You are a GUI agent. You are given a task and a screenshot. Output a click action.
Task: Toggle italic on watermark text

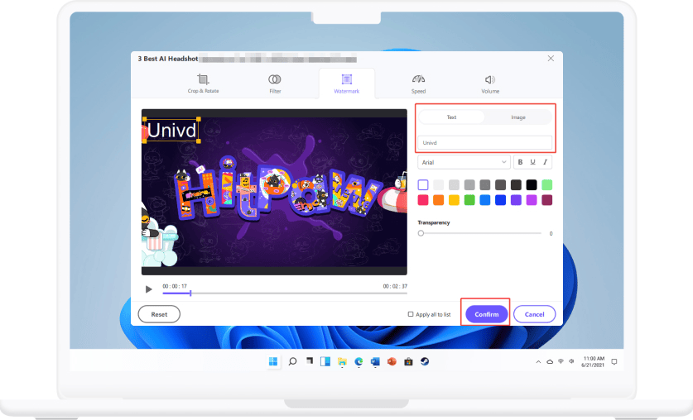tap(545, 162)
